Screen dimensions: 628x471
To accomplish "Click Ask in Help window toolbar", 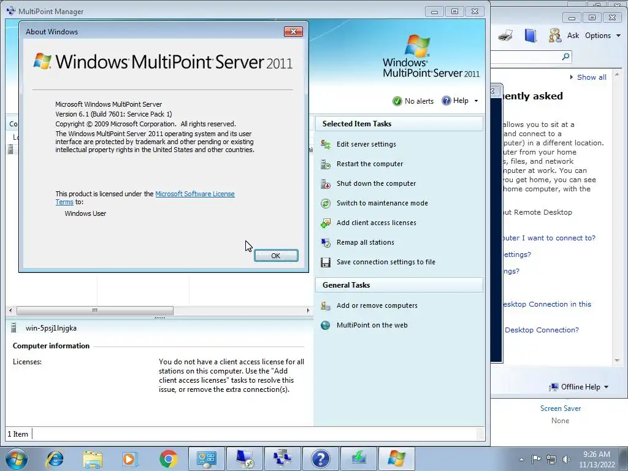I will point(573,36).
